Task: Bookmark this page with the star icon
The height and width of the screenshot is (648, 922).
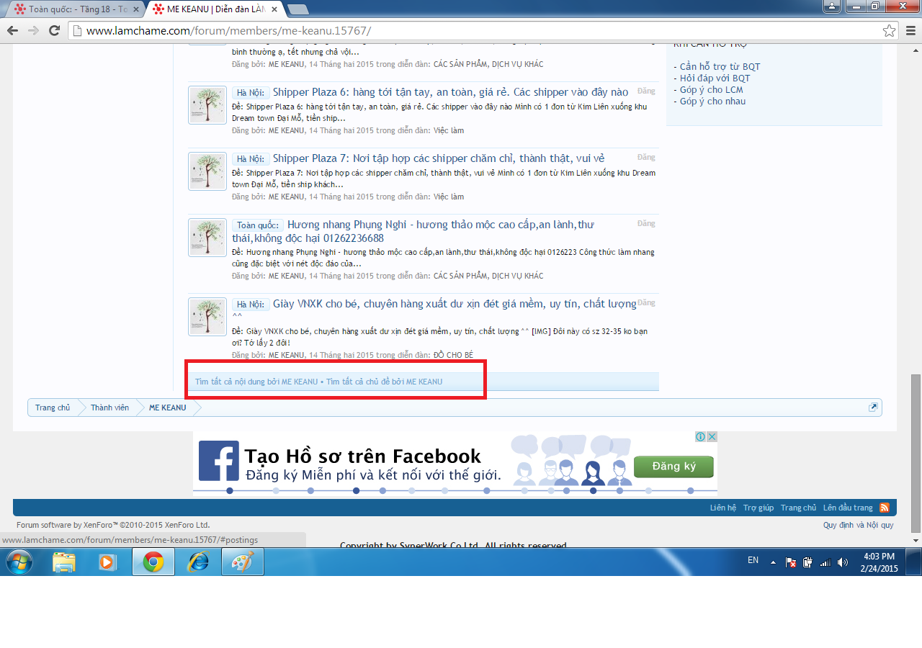Action: 890,30
